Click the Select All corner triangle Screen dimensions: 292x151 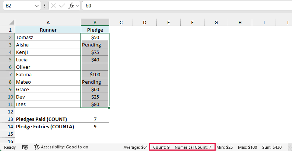pos(12,23)
